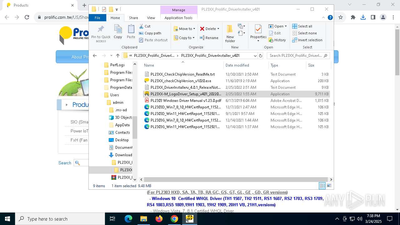Select PL23XX_checkChipVersion_v1020.exe file
The height and width of the screenshot is (225, 400).
coord(181,81)
